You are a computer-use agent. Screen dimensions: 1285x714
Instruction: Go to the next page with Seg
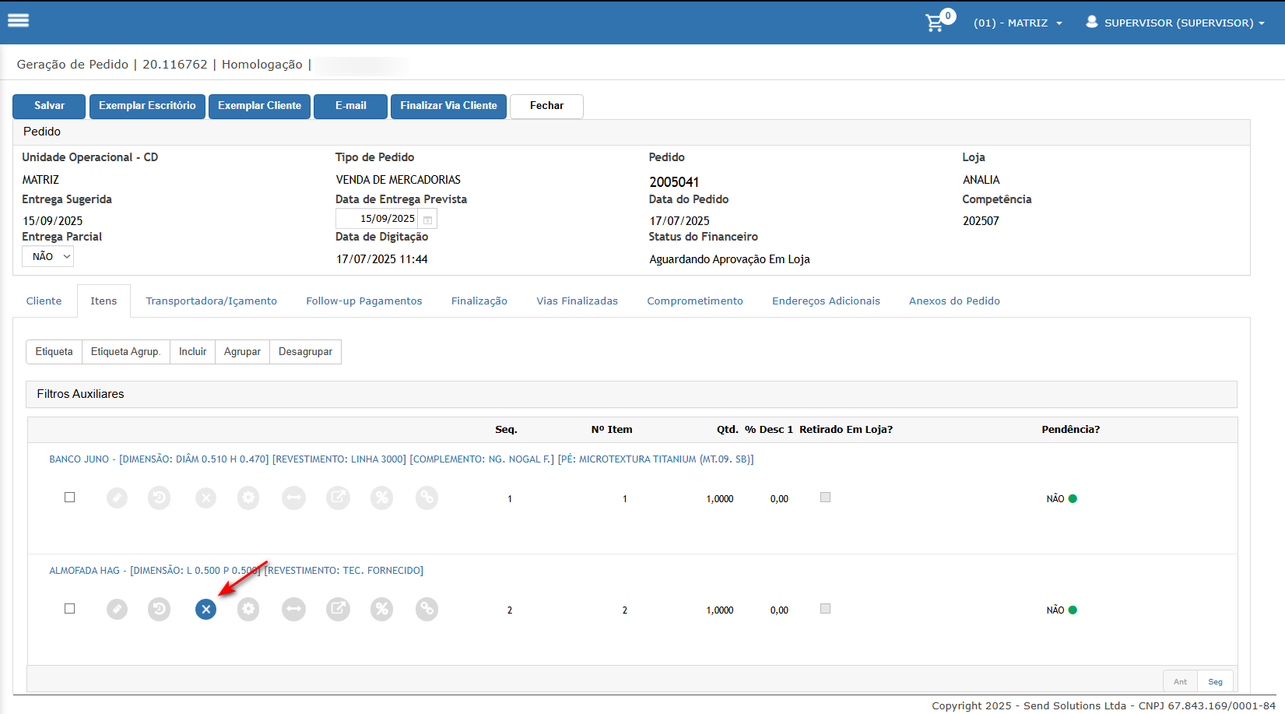click(1215, 681)
